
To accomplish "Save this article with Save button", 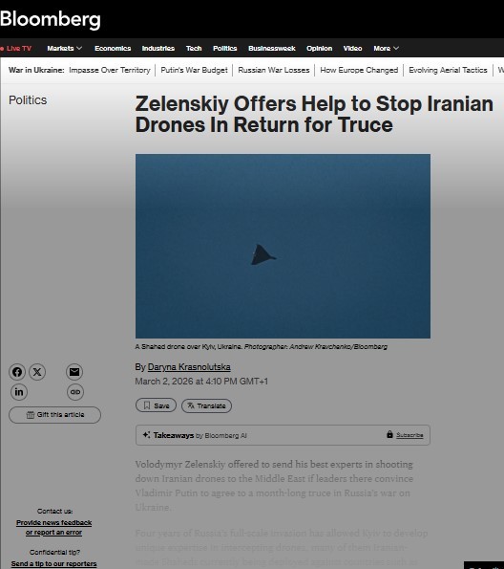I will (156, 405).
